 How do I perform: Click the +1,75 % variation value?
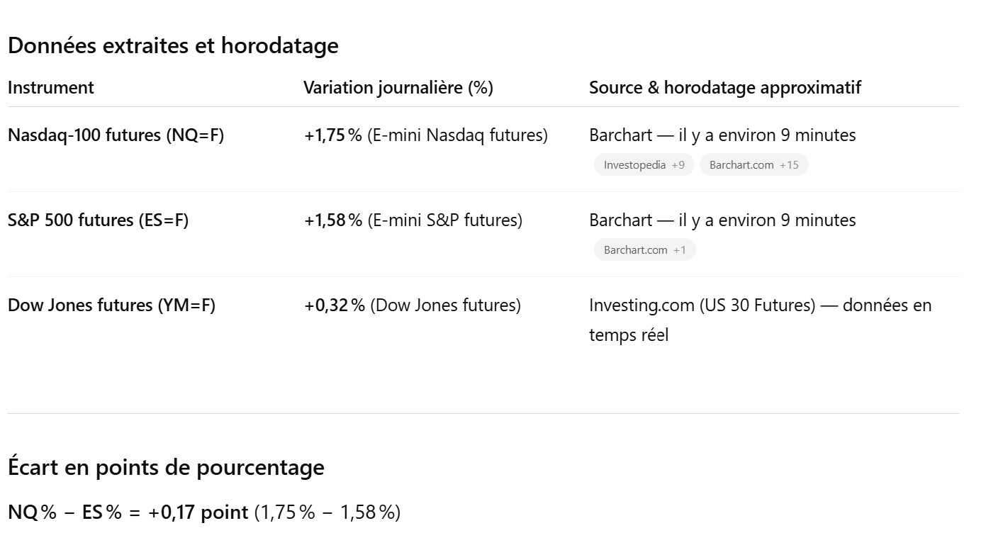coord(333,135)
